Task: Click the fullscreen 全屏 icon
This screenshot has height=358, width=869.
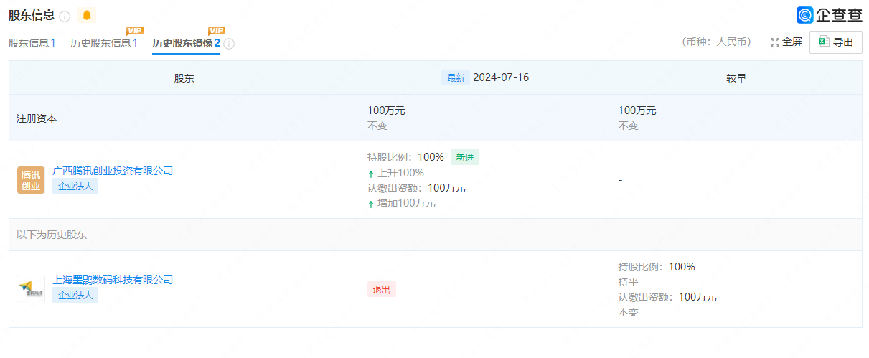Action: pyautogui.click(x=774, y=42)
